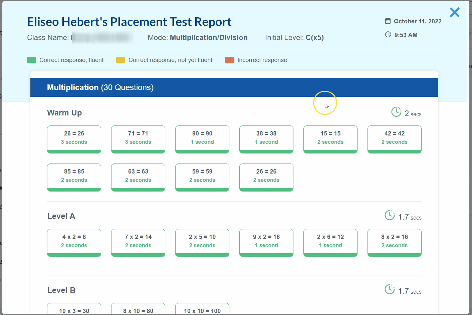The width and height of the screenshot is (472, 315).
Task: Click the Correct response, fluent legend label
Action: coord(71,60)
